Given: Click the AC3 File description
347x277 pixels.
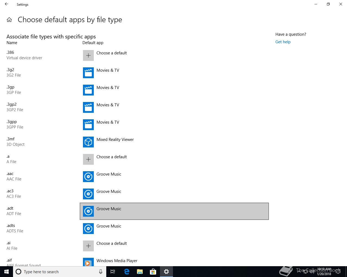Looking at the screenshot, I should [14, 196].
